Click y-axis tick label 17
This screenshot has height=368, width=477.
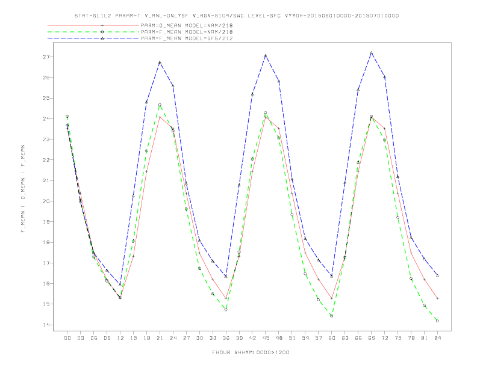(46, 263)
